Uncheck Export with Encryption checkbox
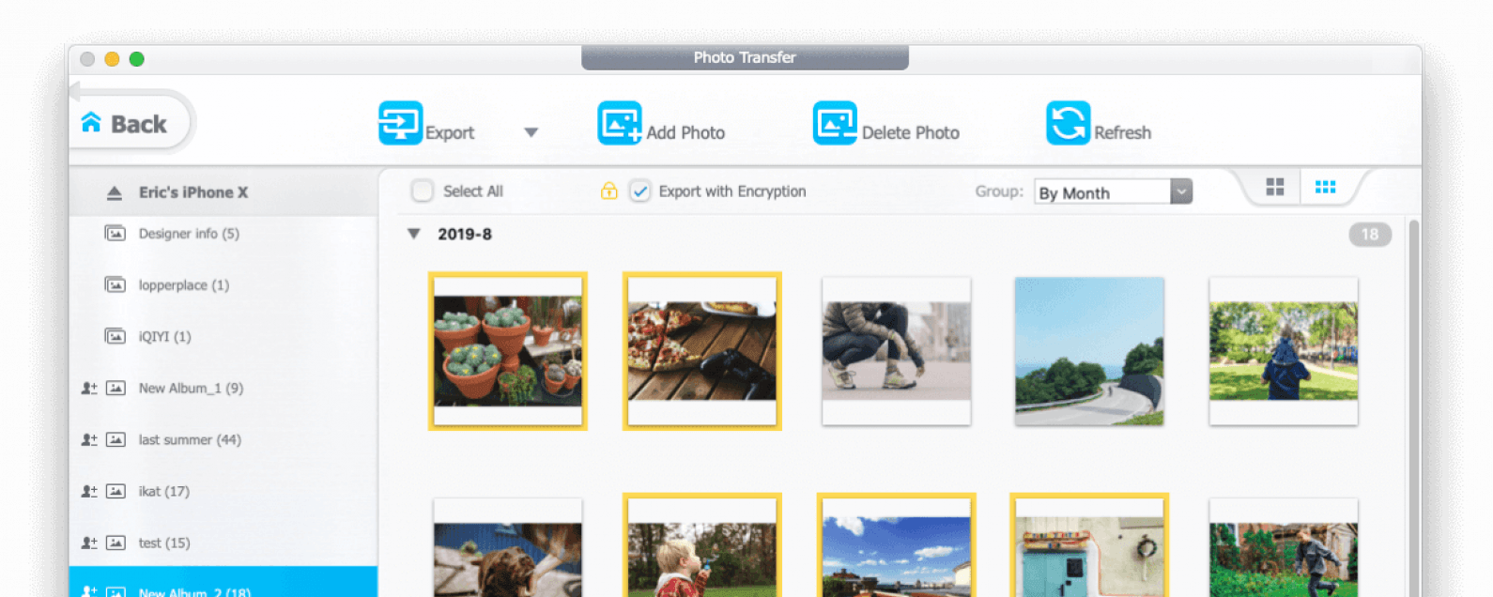This screenshot has height=597, width=1493. point(639,191)
